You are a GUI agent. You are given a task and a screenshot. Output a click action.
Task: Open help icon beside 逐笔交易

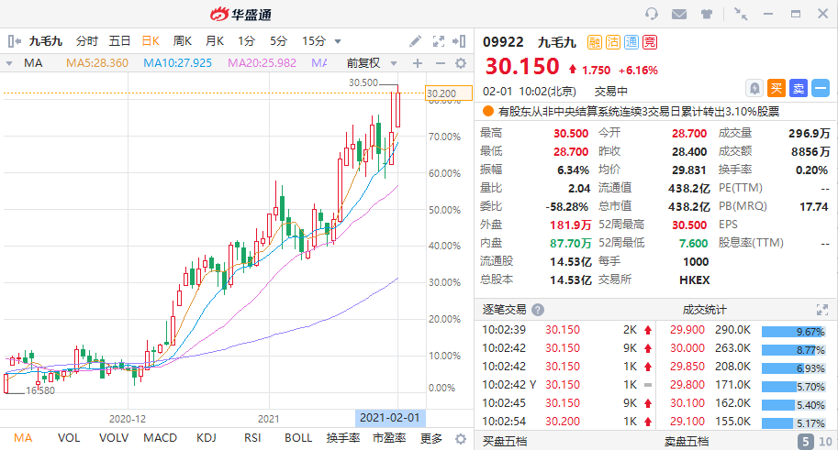(x=538, y=310)
